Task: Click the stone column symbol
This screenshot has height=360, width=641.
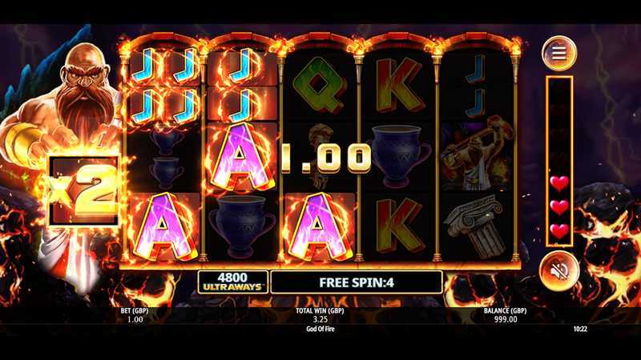Action: coord(476,226)
